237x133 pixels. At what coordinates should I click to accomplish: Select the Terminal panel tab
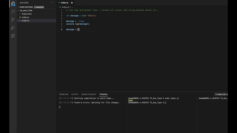104,94
